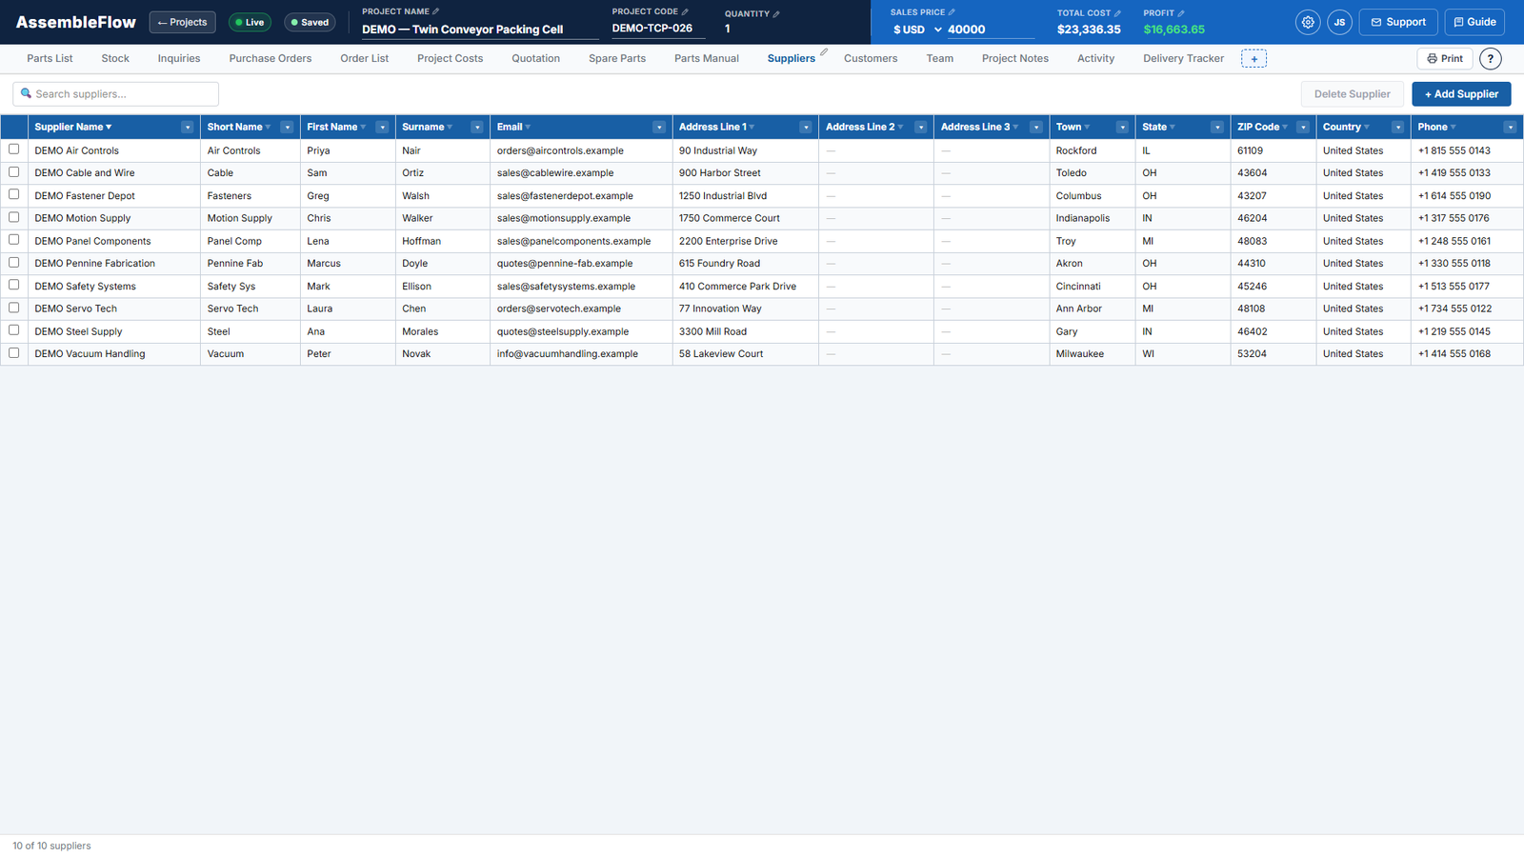Add a new tab with plus icon
The width and height of the screenshot is (1524, 857).
pyautogui.click(x=1253, y=59)
